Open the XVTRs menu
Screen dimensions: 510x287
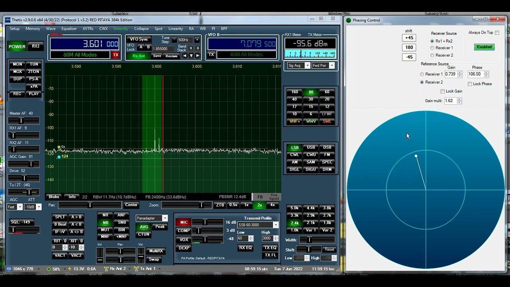[88, 29]
